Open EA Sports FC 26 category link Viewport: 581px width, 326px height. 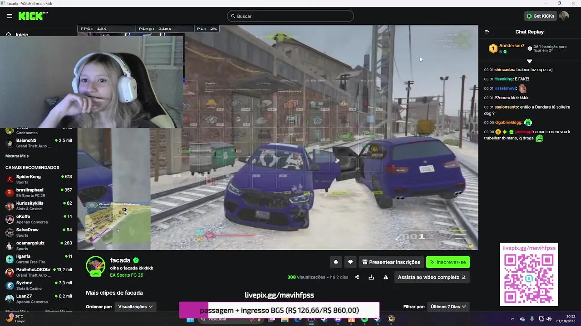tap(126, 275)
